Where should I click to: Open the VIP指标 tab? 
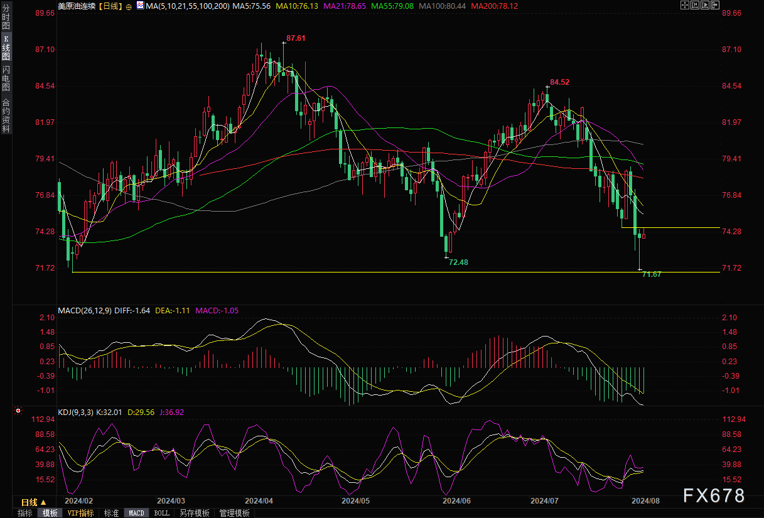point(80,513)
